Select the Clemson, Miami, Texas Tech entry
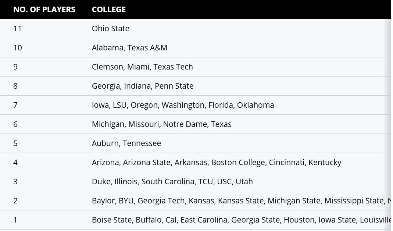Image resolution: width=393 pixels, height=231 pixels. coord(142,67)
